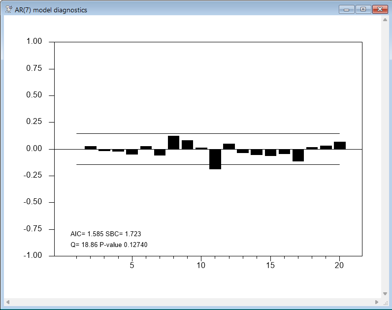The height and width of the screenshot is (310, 392).
Task: Click the x-axis label 10
Action: tap(201, 266)
